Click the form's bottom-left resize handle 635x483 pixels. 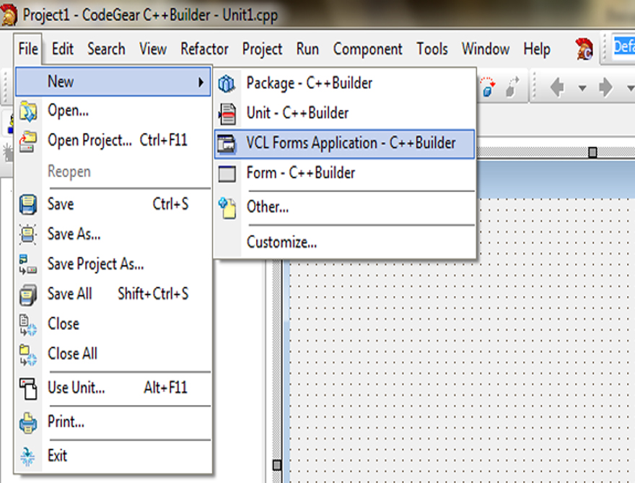(x=277, y=465)
